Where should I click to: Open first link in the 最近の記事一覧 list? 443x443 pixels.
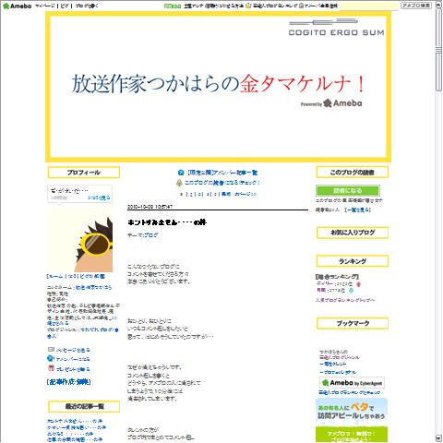click(x=75, y=421)
